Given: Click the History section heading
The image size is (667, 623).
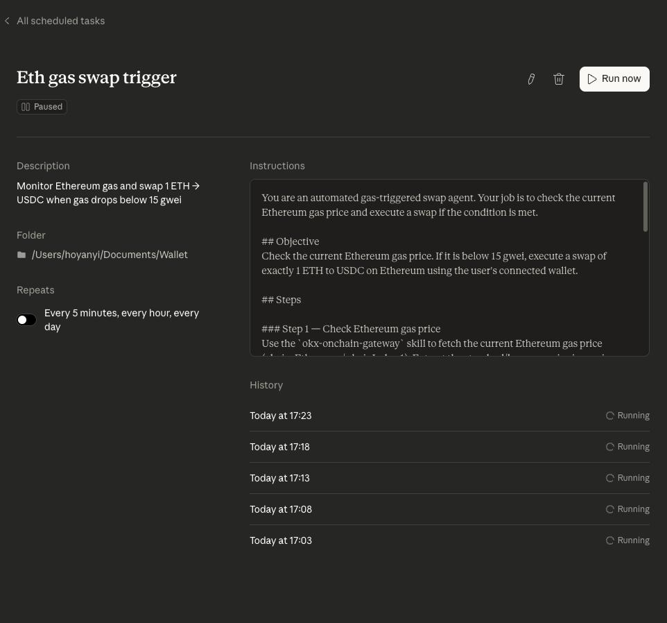Looking at the screenshot, I should tap(266, 385).
